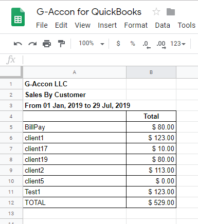Star the G-Accon for QuickBooks document
198x224 pixels.
pyautogui.click(x=156, y=12)
